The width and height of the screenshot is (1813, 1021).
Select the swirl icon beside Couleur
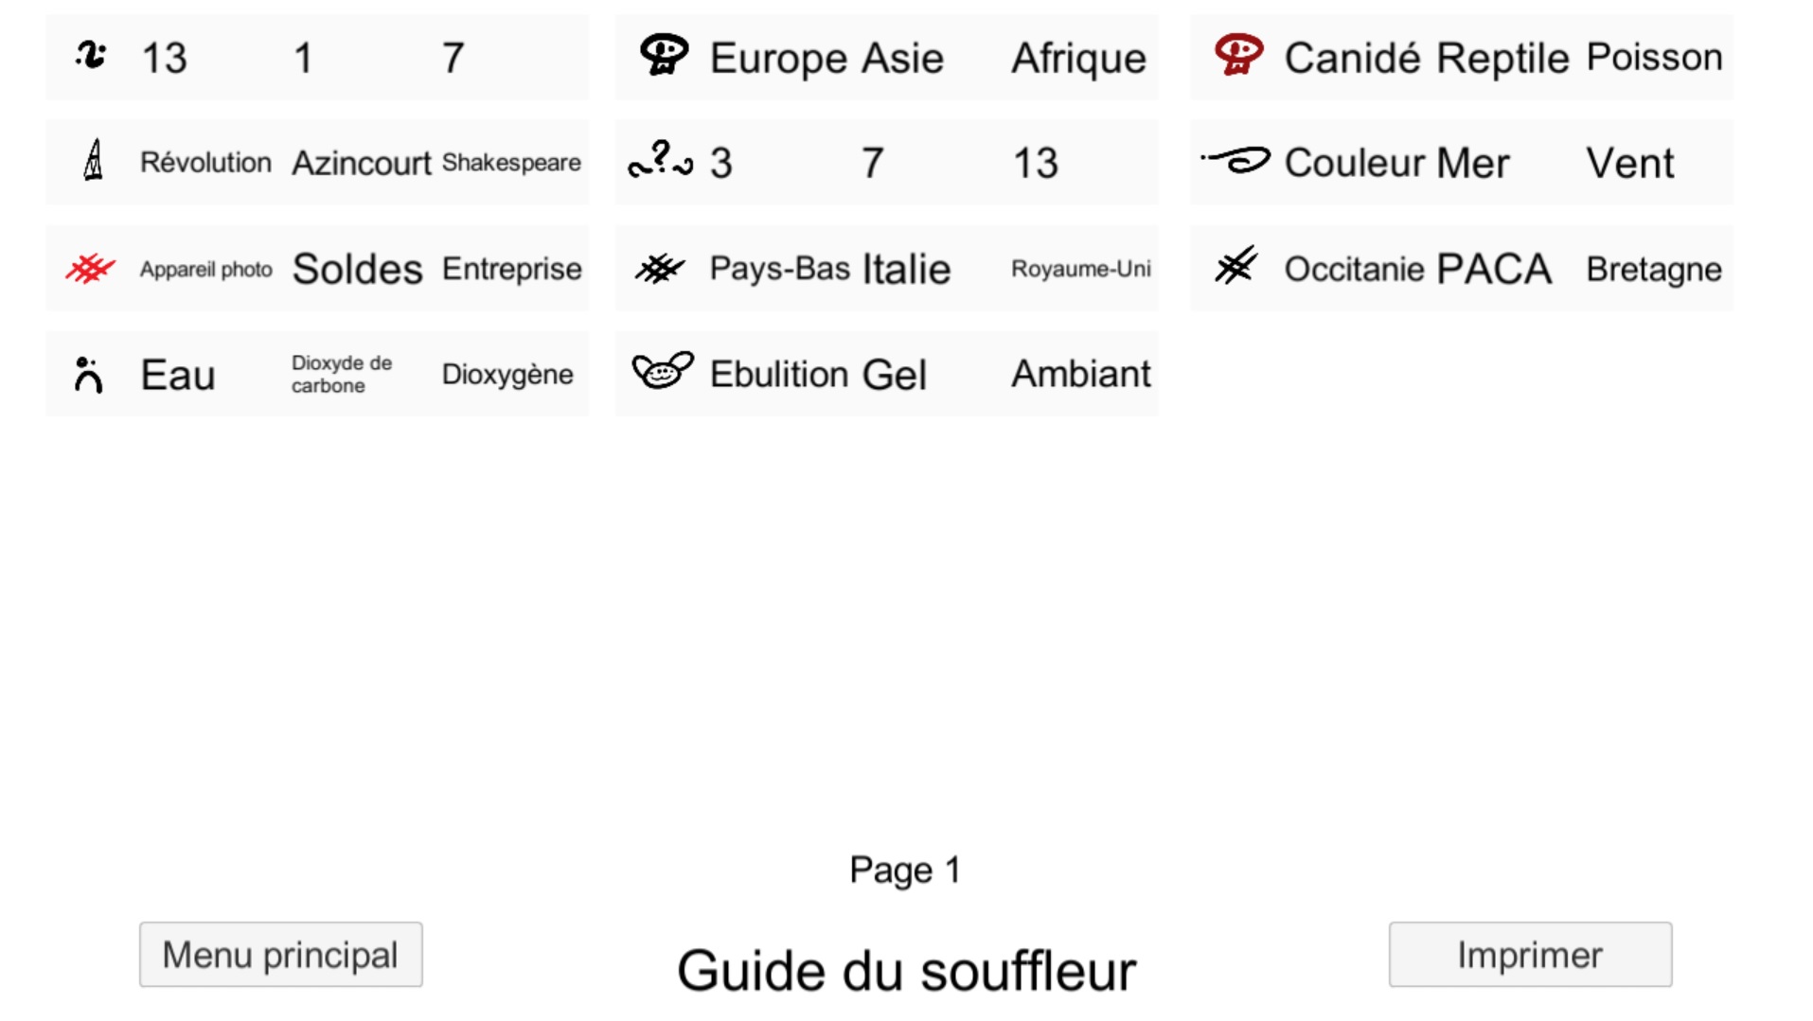1235,160
